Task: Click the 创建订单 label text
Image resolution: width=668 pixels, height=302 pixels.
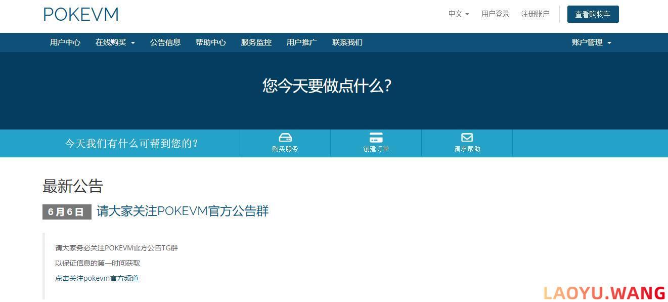Action: 376,149
